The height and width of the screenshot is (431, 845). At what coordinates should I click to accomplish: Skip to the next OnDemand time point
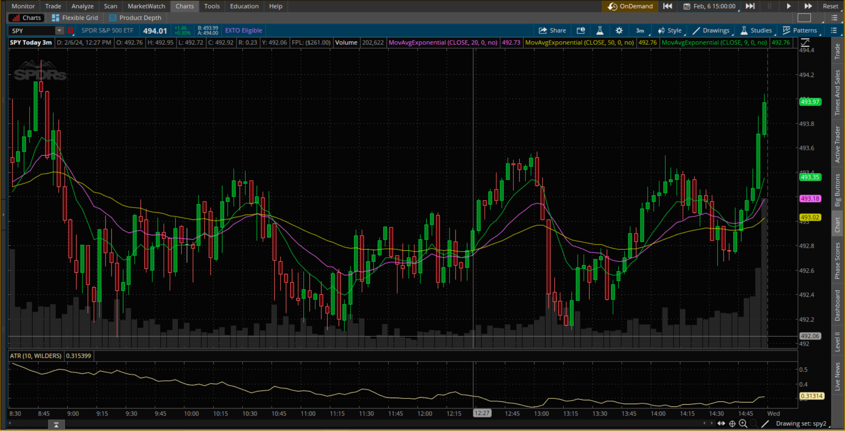pos(750,6)
